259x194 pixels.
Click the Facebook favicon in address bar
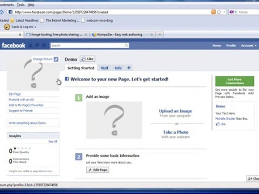11,12
